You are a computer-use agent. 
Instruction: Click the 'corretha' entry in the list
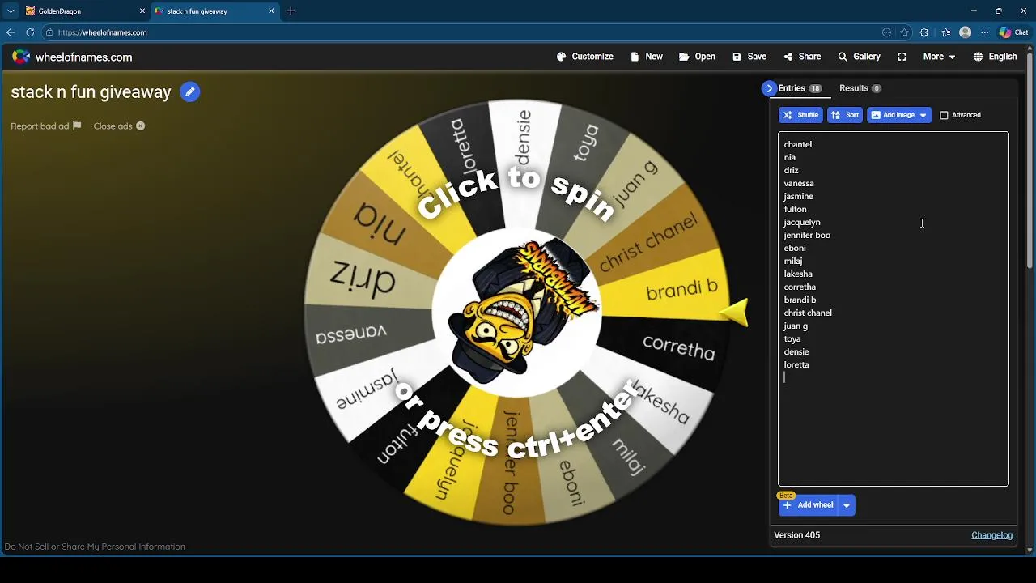(799, 287)
